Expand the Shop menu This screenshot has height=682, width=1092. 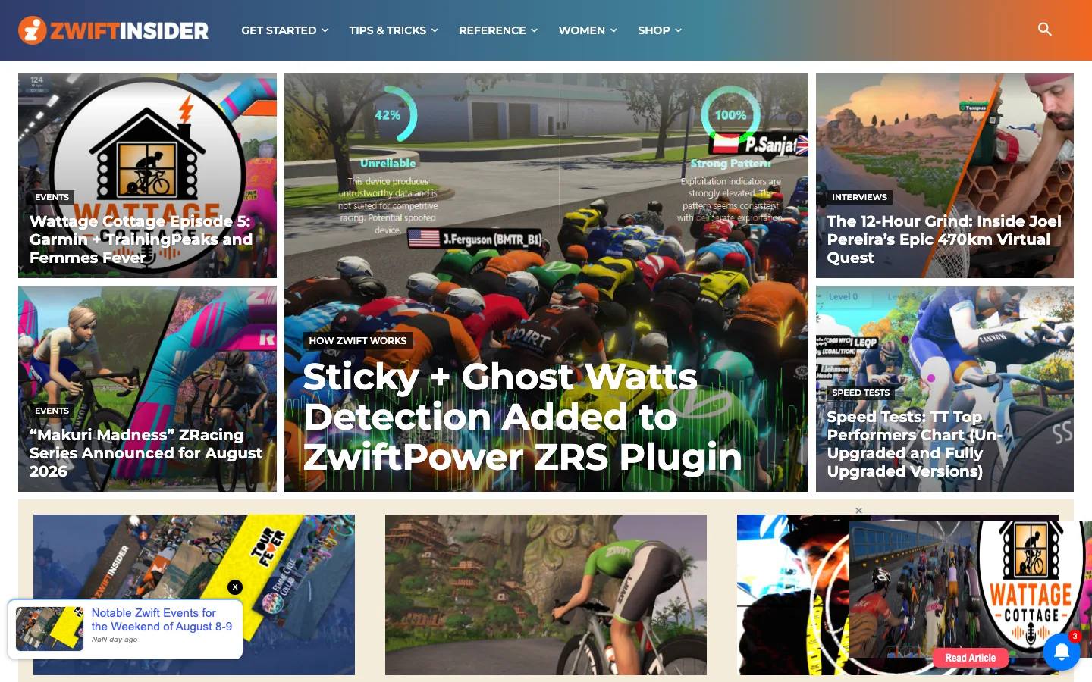pyautogui.click(x=660, y=30)
